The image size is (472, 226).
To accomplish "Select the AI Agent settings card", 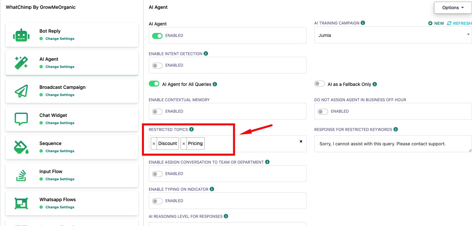I will point(72,63).
